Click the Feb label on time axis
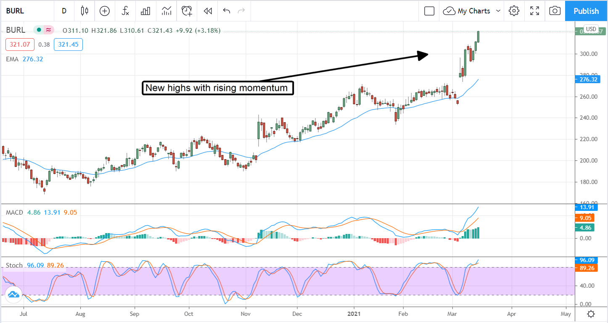 (x=403, y=314)
